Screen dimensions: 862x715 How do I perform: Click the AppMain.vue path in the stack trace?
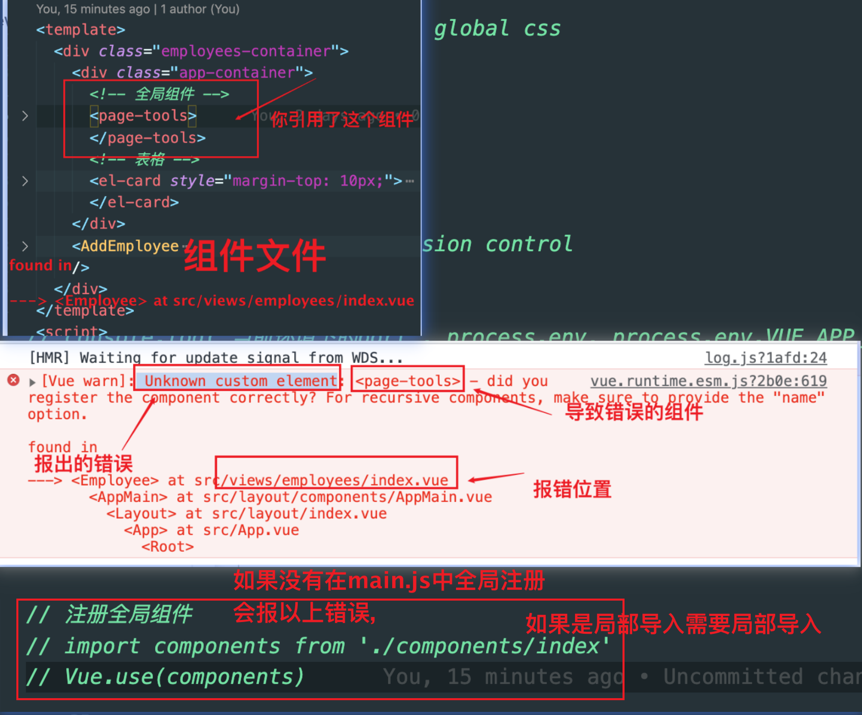pyautogui.click(x=347, y=497)
